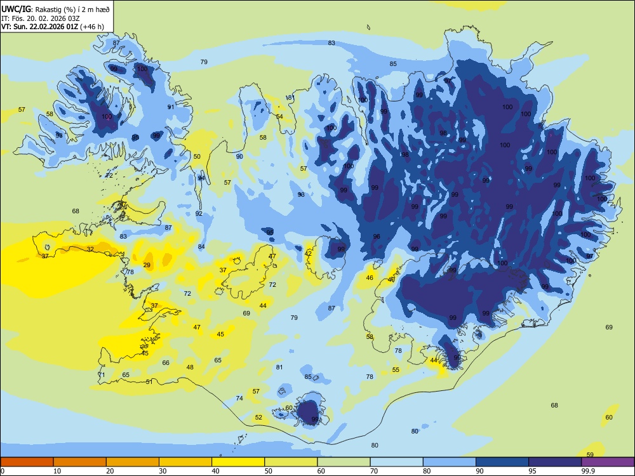Click the '99.9' tick label on the legend

click(x=588, y=471)
